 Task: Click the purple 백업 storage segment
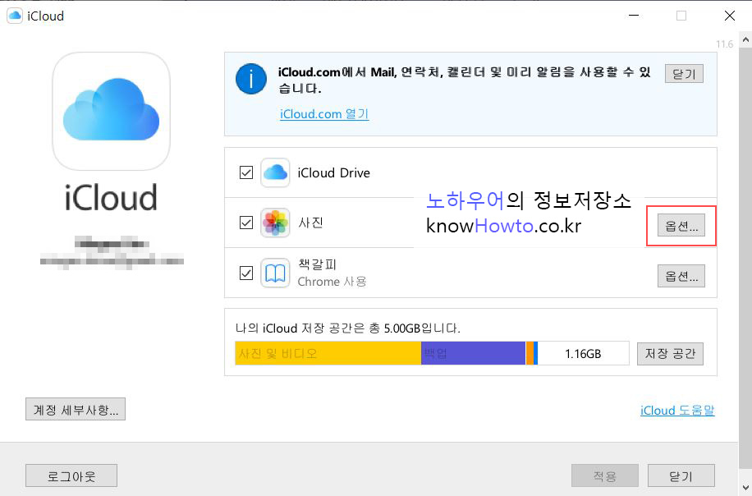coord(473,353)
